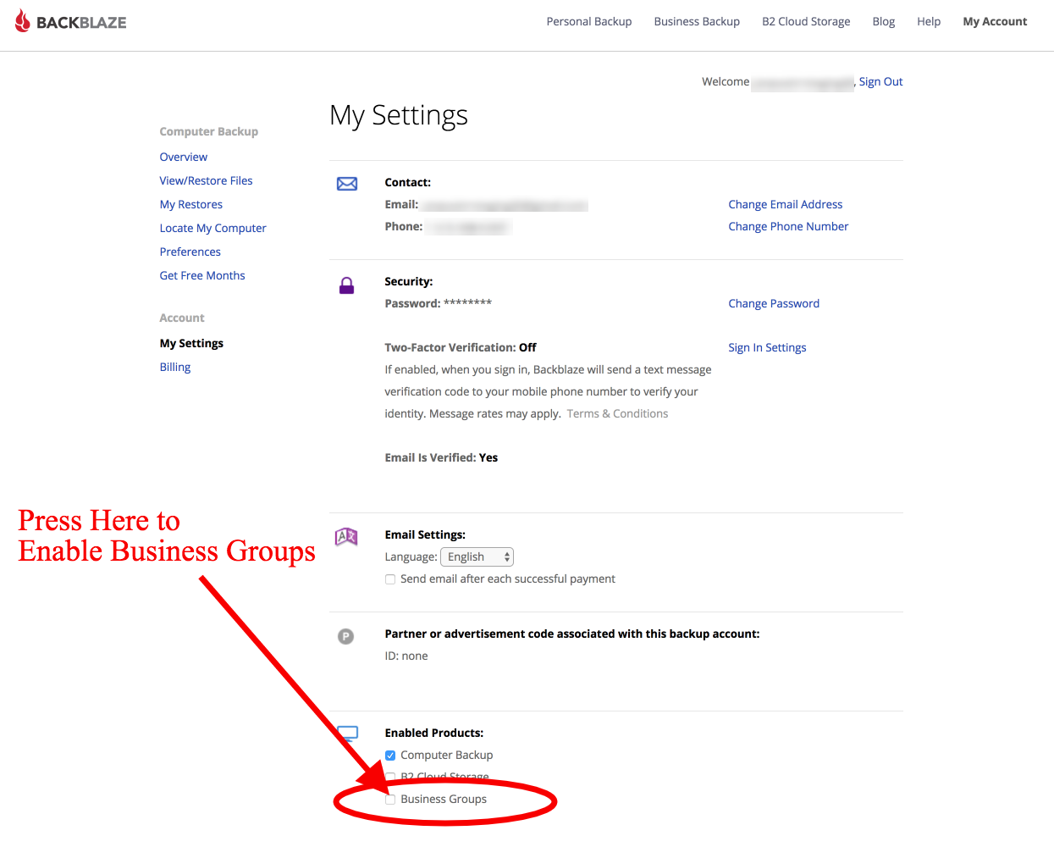Go to View/Restore Files
The image size is (1054, 847).
tap(207, 181)
